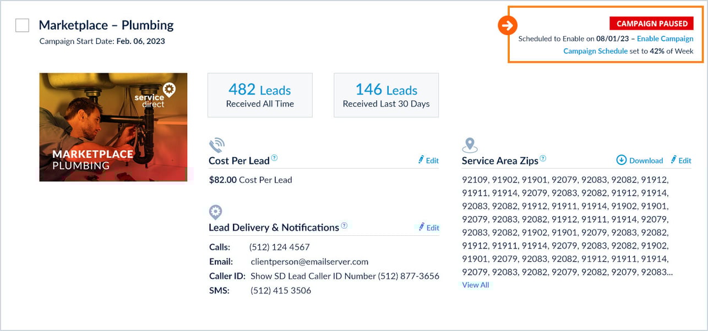Check the Marketplace – Plumbing campaign checkbox
Image resolution: width=708 pixels, height=331 pixels.
pyautogui.click(x=22, y=25)
